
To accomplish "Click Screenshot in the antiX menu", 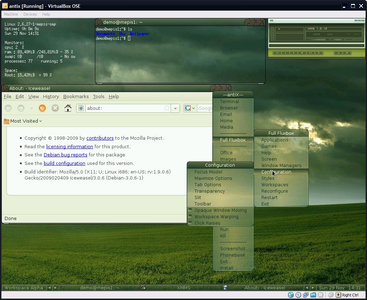I will pos(233,248).
